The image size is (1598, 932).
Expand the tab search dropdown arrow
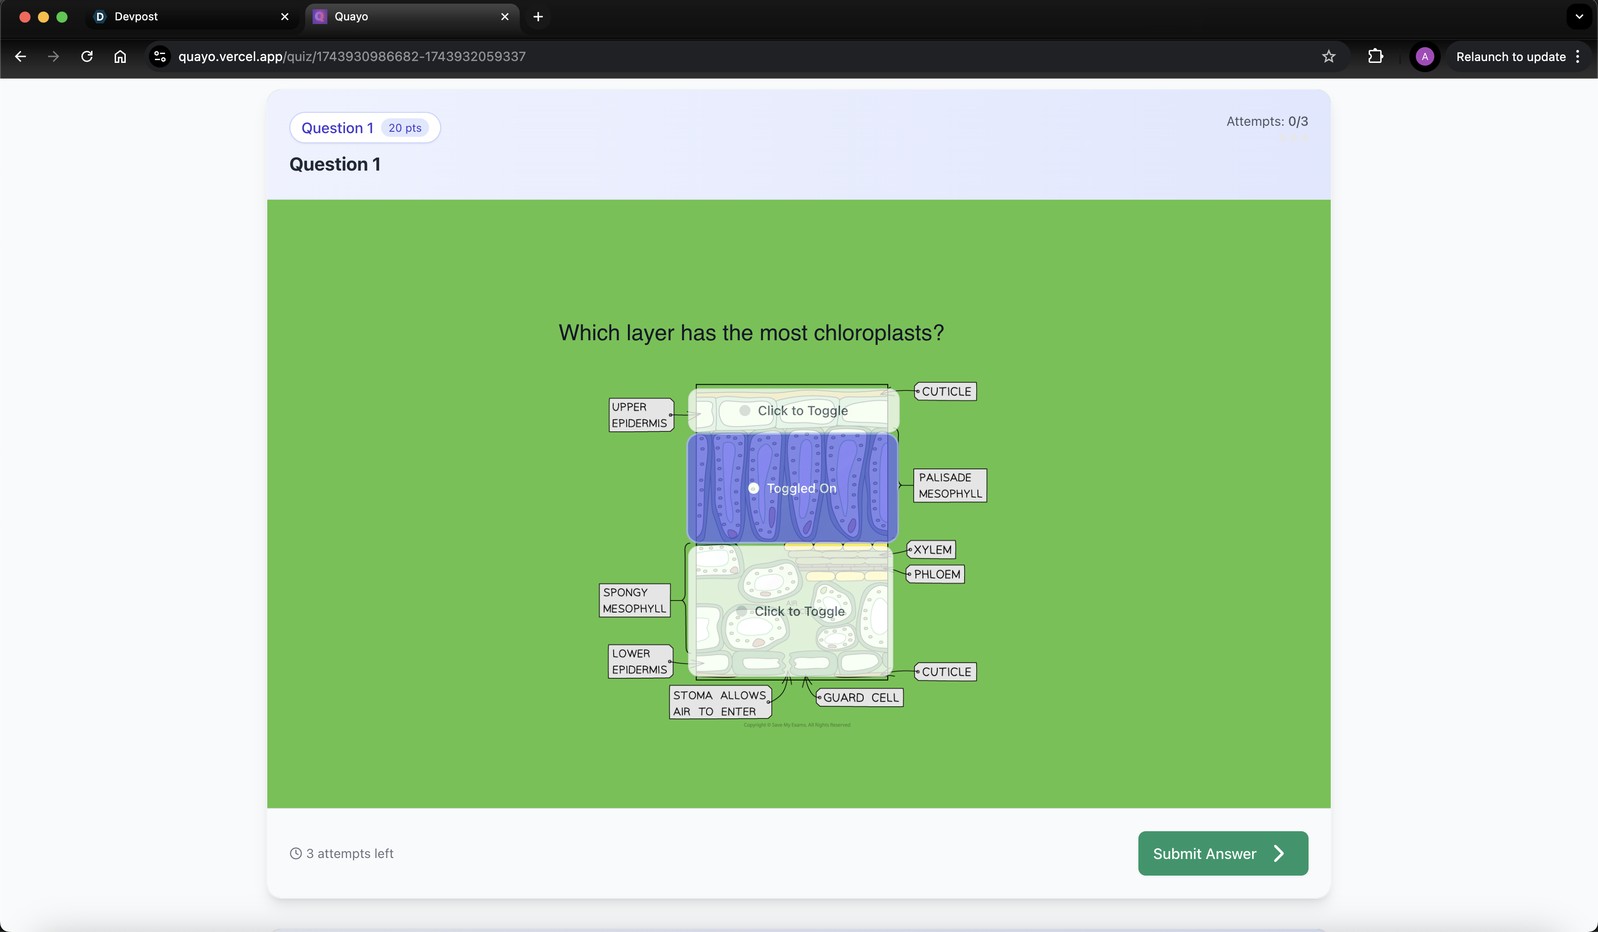click(x=1579, y=17)
